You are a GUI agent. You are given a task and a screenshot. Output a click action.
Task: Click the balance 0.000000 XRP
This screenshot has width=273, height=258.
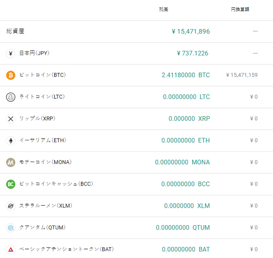(x=189, y=119)
